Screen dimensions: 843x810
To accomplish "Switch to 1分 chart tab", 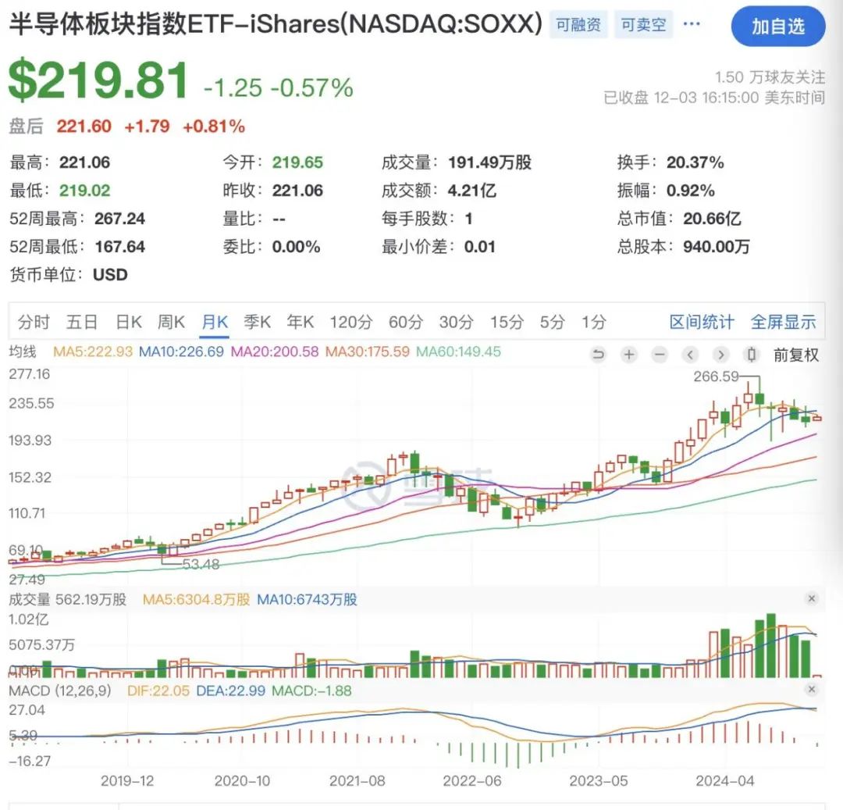I will (x=594, y=322).
